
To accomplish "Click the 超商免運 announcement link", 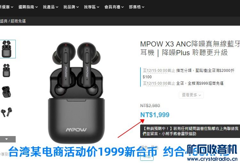I will 18,21.
